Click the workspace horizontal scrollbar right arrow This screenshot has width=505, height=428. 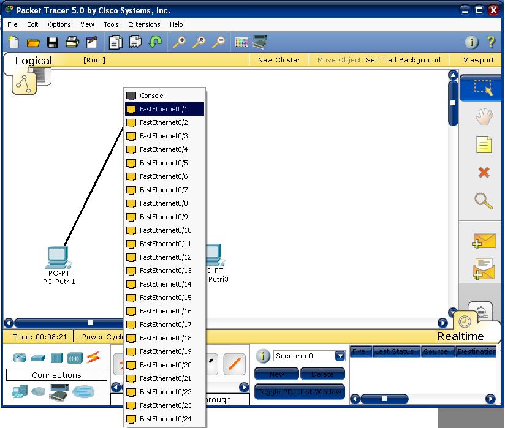pos(442,323)
